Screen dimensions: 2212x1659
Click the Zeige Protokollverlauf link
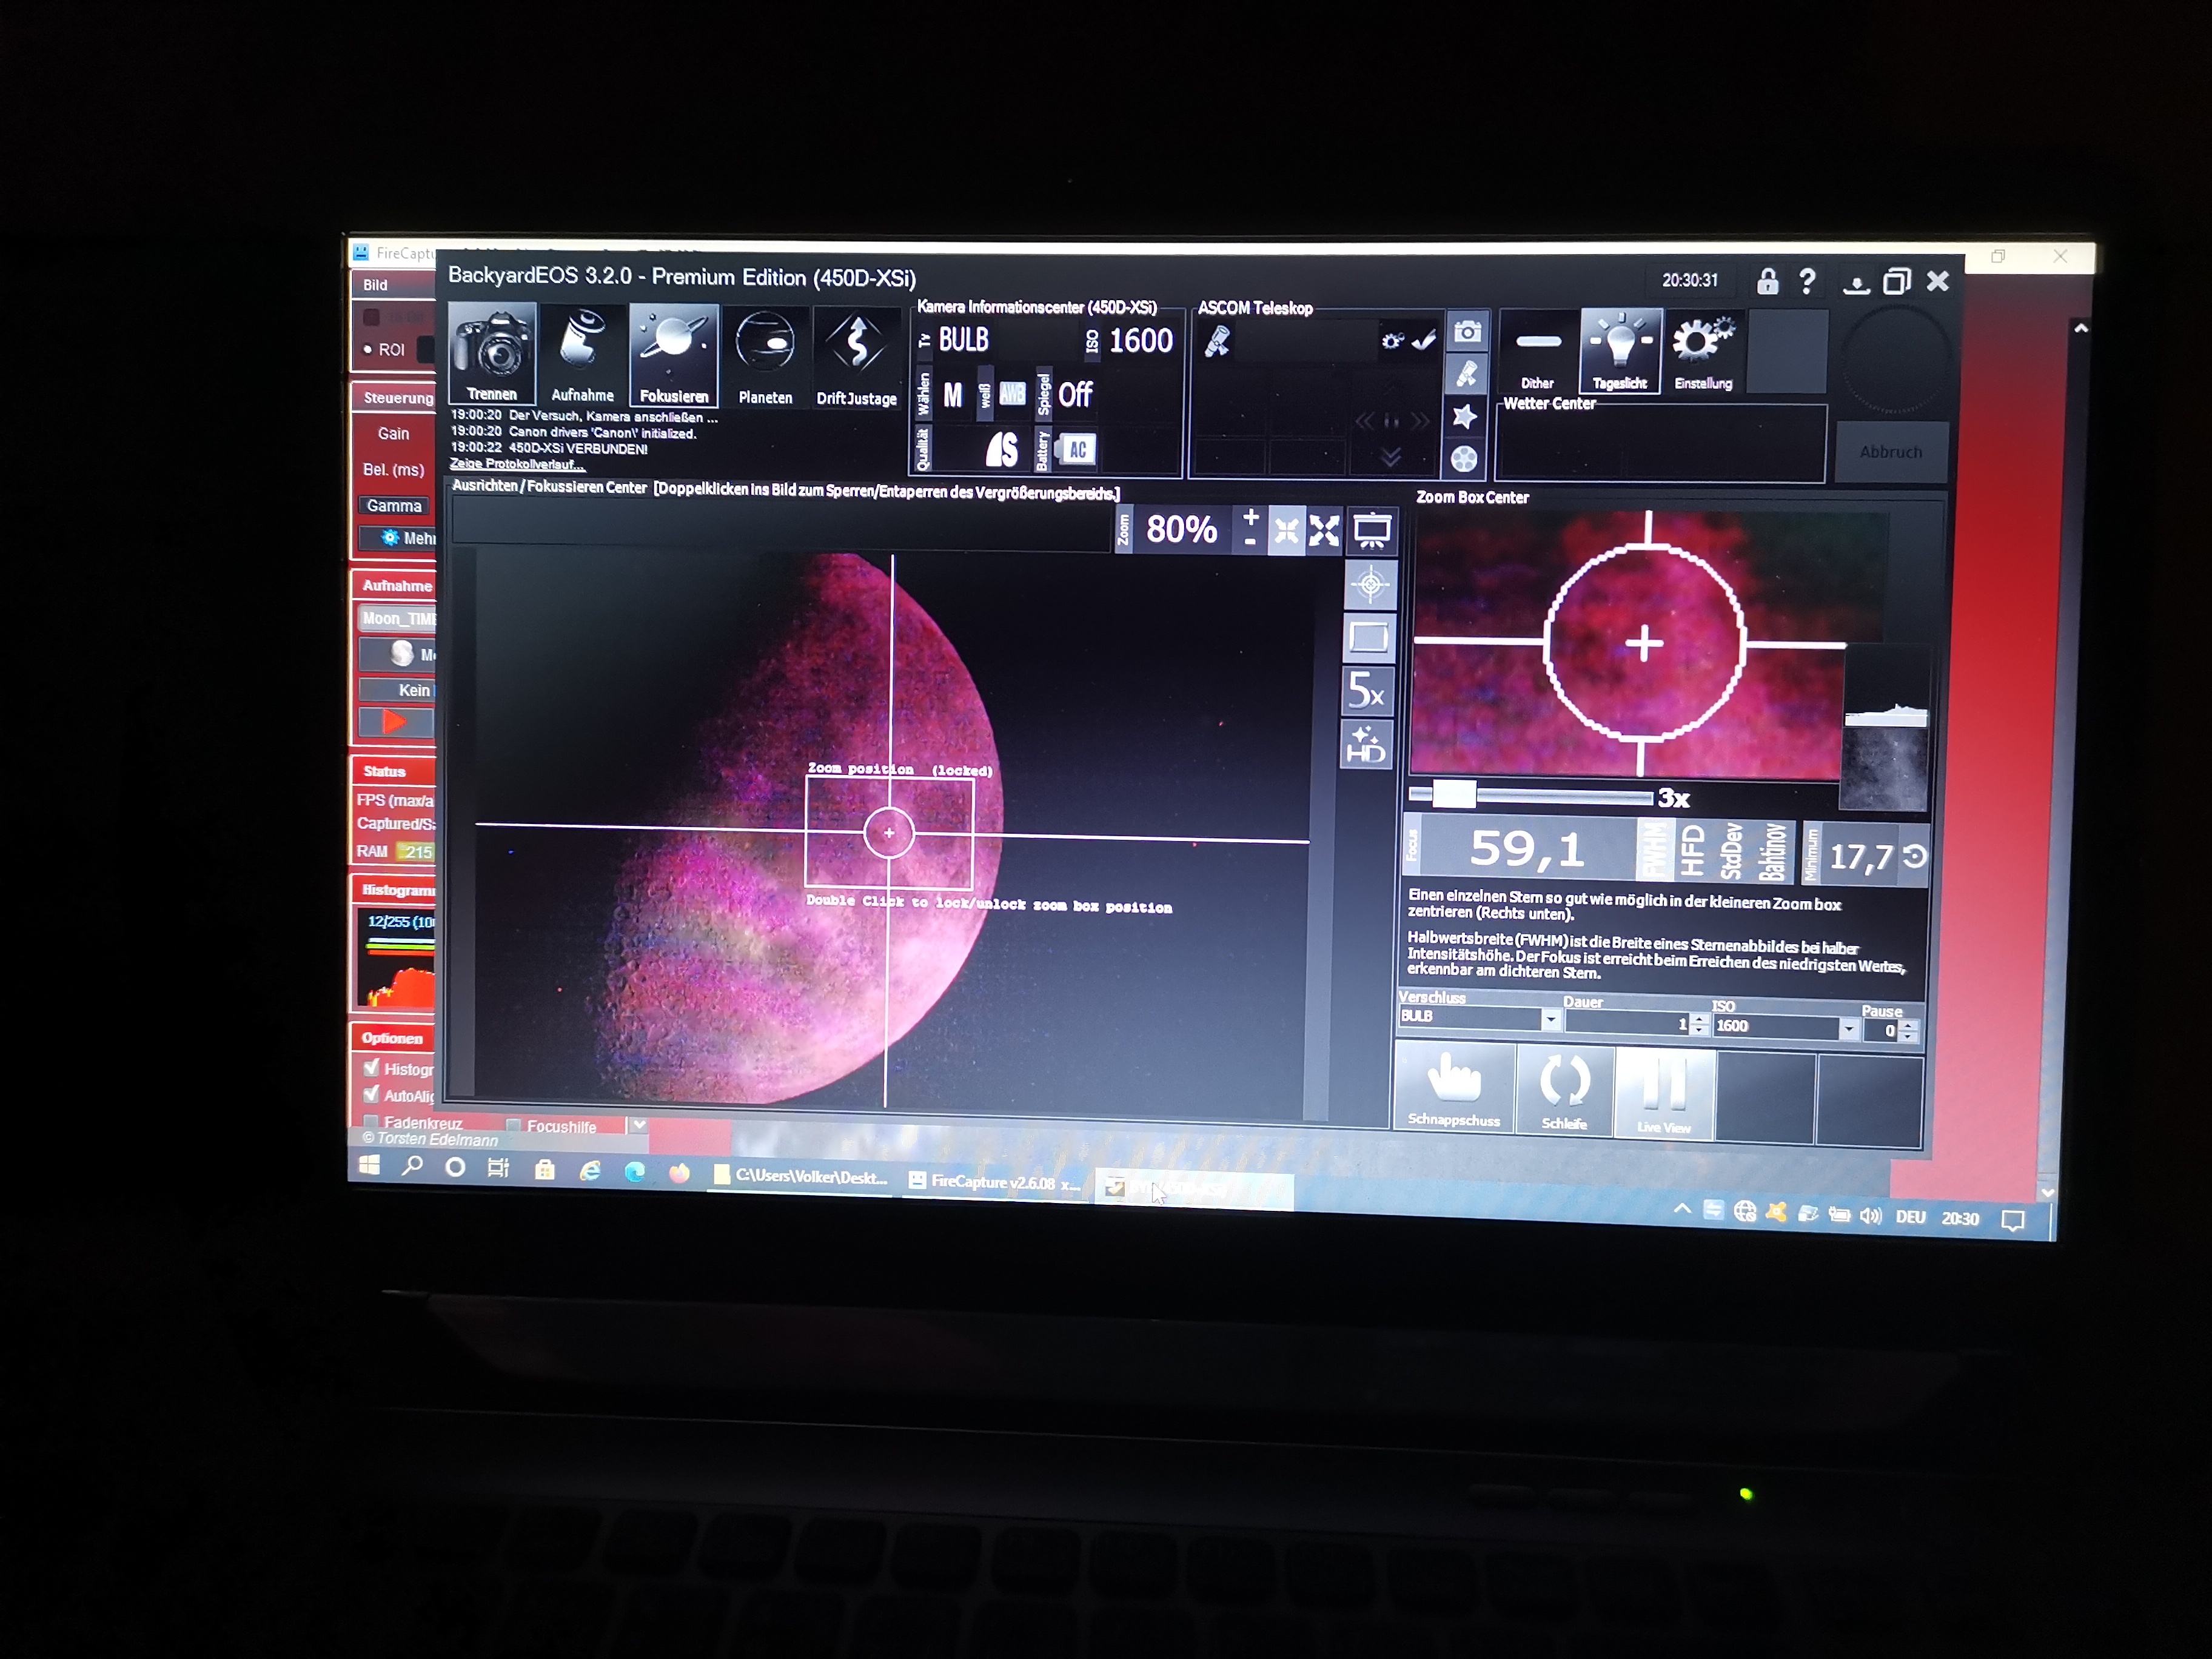pyautogui.click(x=517, y=464)
